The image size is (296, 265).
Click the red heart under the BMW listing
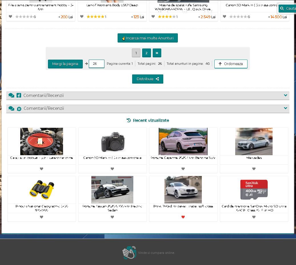point(183,217)
